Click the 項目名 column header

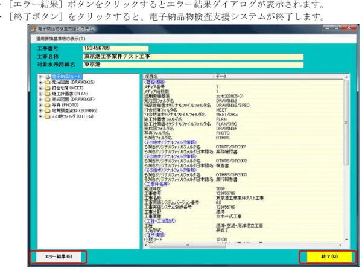pyautogui.click(x=178, y=77)
